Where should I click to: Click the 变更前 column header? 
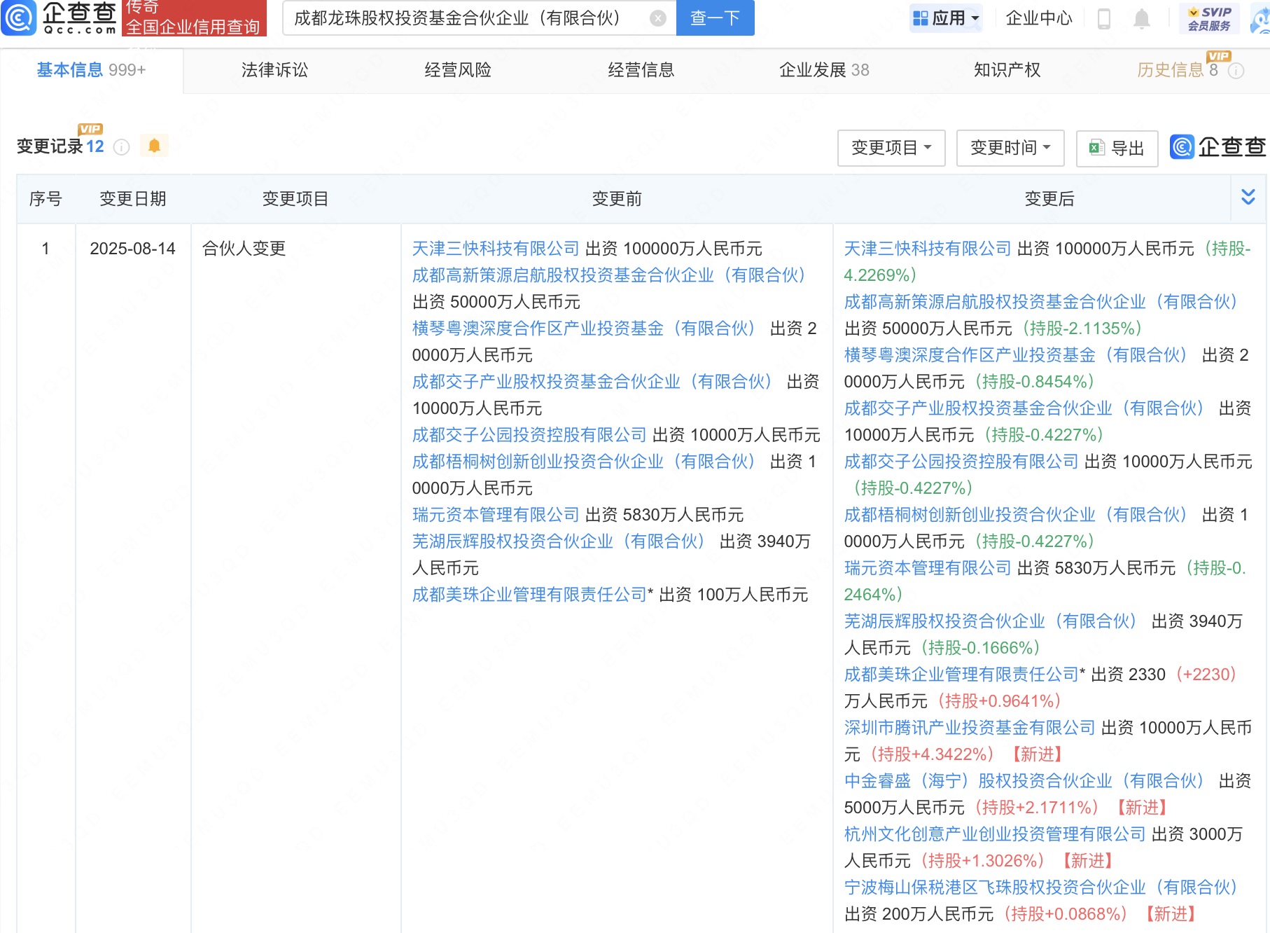click(617, 199)
